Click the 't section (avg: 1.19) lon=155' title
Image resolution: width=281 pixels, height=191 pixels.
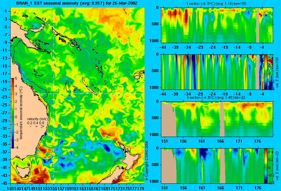point(216,4)
